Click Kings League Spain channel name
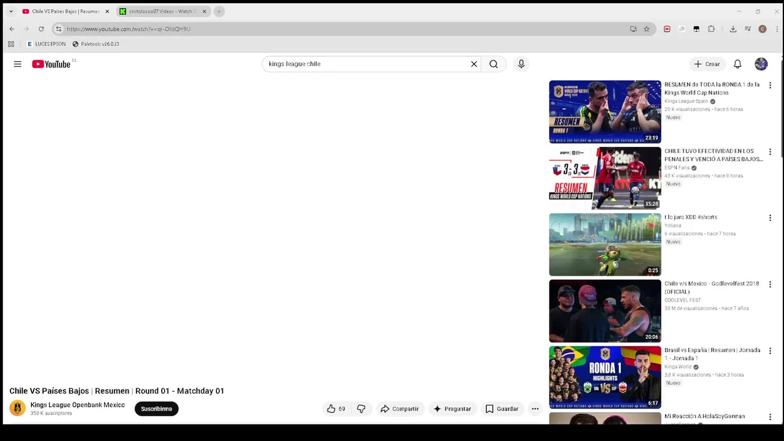Screen dimensions: 784x441 (x=686, y=101)
